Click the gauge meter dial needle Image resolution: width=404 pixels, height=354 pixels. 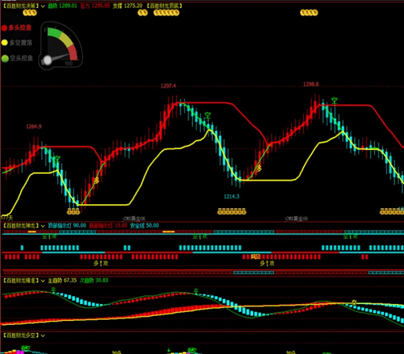pos(55,57)
